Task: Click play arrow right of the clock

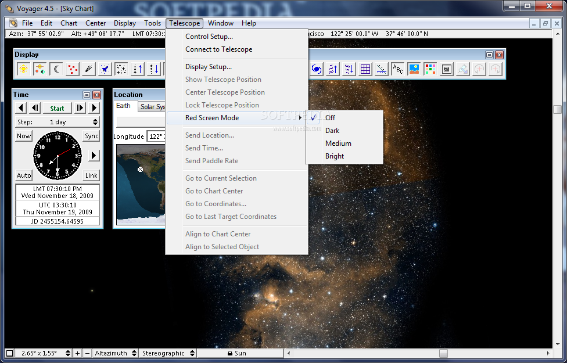Action: [x=94, y=156]
